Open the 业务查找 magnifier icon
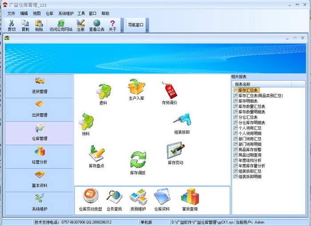 pyautogui.click(x=114, y=197)
